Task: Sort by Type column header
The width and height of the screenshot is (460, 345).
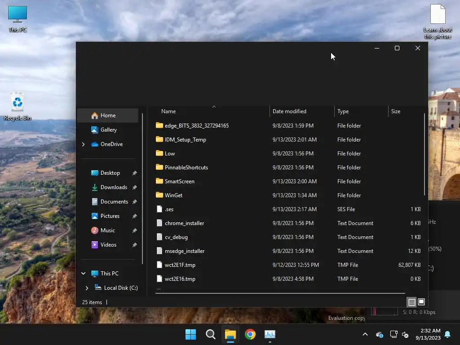Action: click(x=343, y=111)
